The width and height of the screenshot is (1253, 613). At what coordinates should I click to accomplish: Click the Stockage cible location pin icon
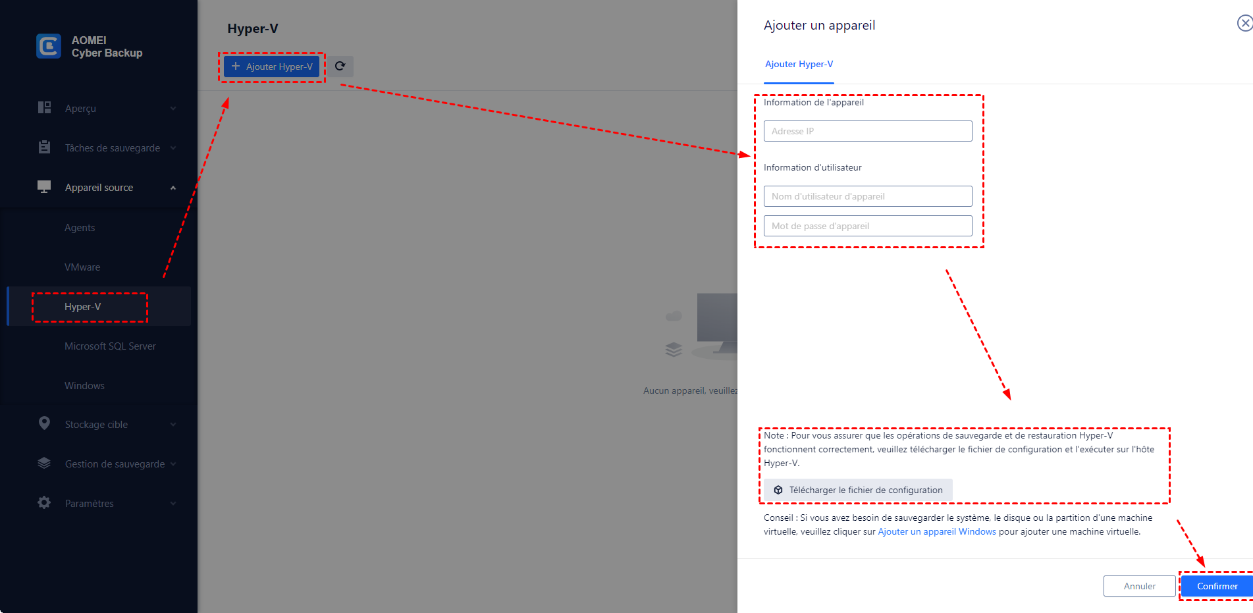click(44, 423)
